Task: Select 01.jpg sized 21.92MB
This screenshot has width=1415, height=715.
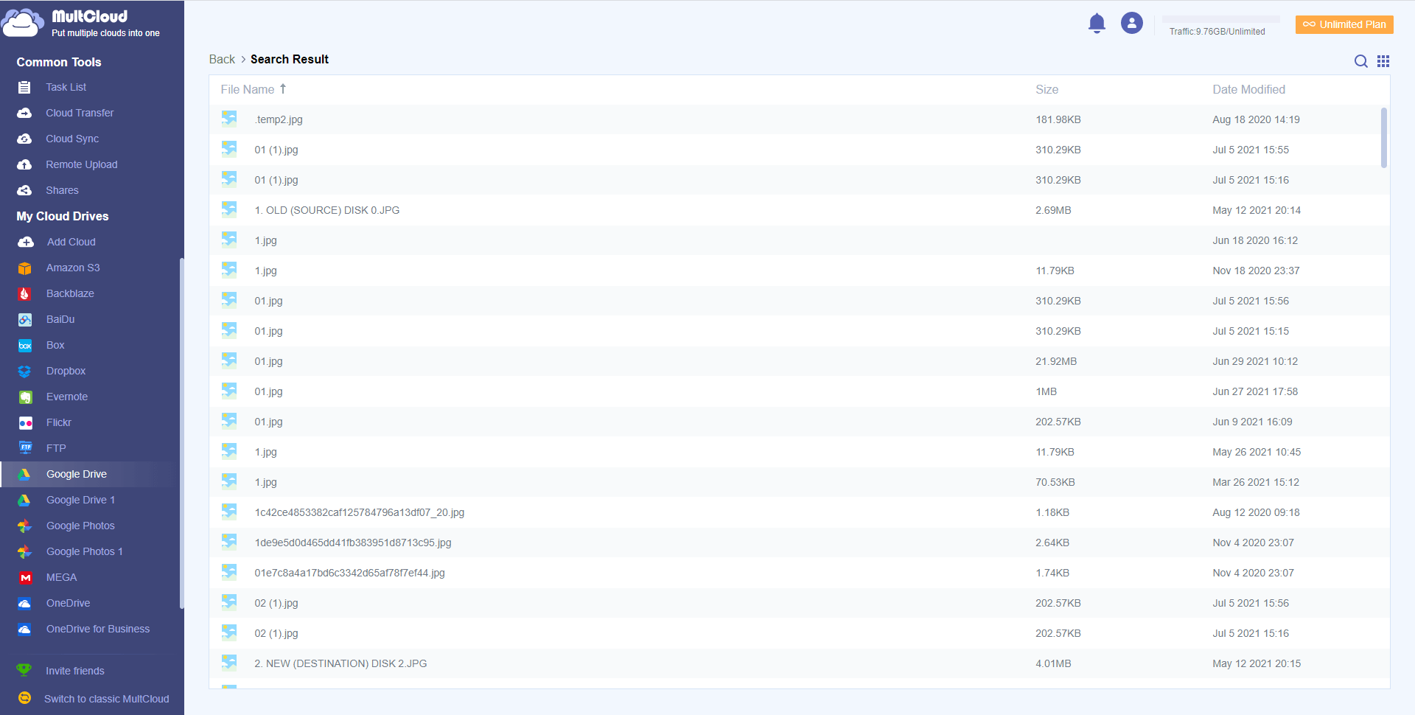Action: [799, 361]
